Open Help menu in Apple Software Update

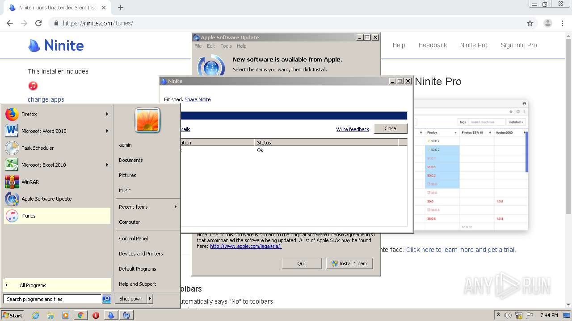(x=242, y=46)
